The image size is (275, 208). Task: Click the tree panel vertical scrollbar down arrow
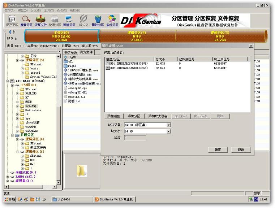tap(59, 183)
